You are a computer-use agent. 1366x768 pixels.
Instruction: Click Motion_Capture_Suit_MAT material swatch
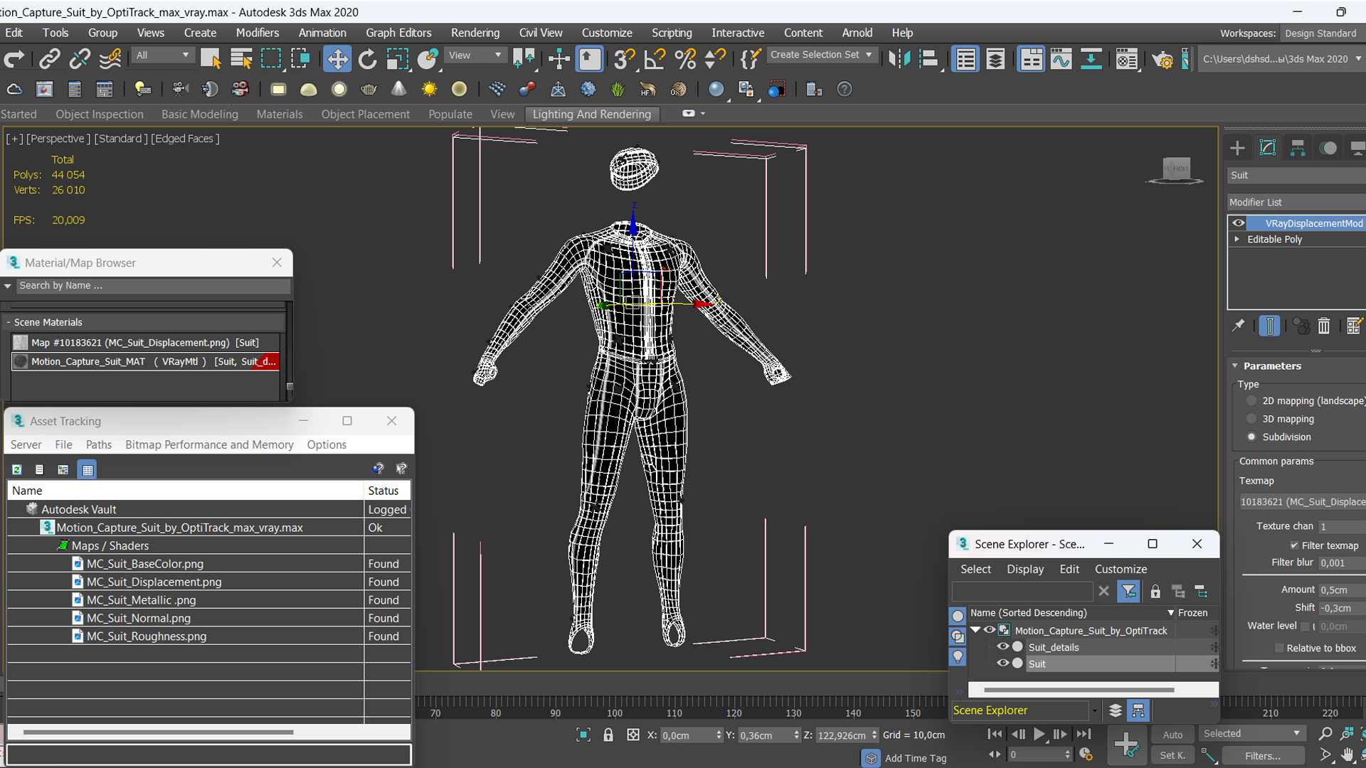coord(21,361)
